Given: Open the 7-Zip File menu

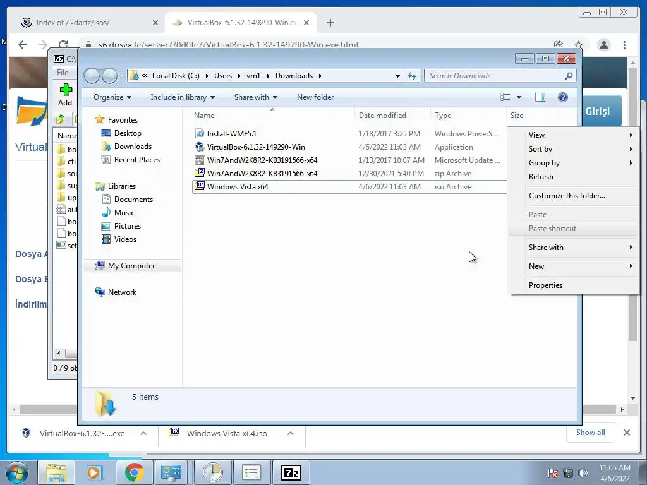Looking at the screenshot, I should 63,73.
